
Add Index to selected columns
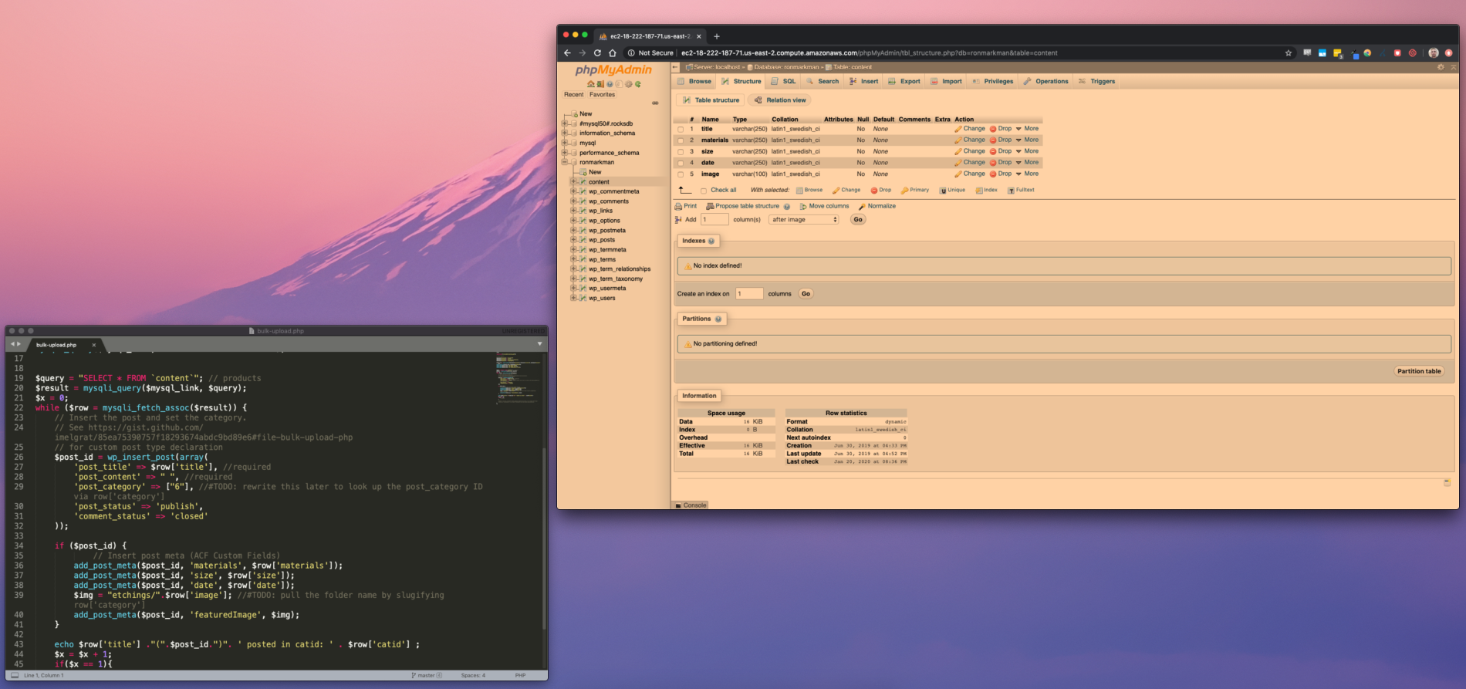[987, 190]
